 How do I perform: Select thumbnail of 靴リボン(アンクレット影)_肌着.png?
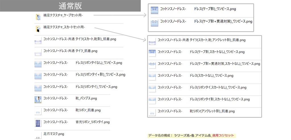(152, 113)
